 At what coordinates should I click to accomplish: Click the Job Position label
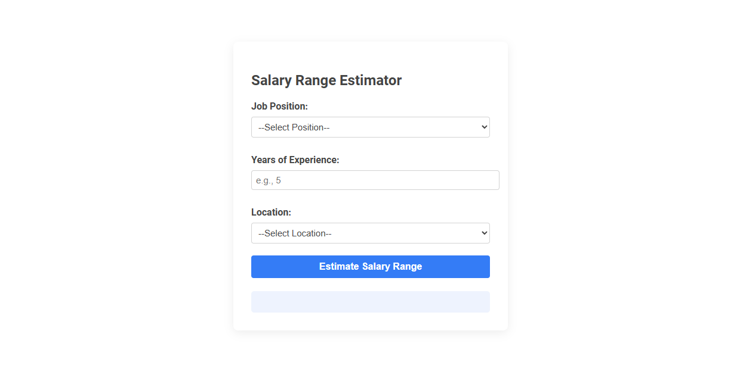[x=279, y=106]
